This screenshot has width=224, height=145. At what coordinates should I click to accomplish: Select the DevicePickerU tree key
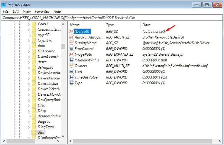click(49, 89)
